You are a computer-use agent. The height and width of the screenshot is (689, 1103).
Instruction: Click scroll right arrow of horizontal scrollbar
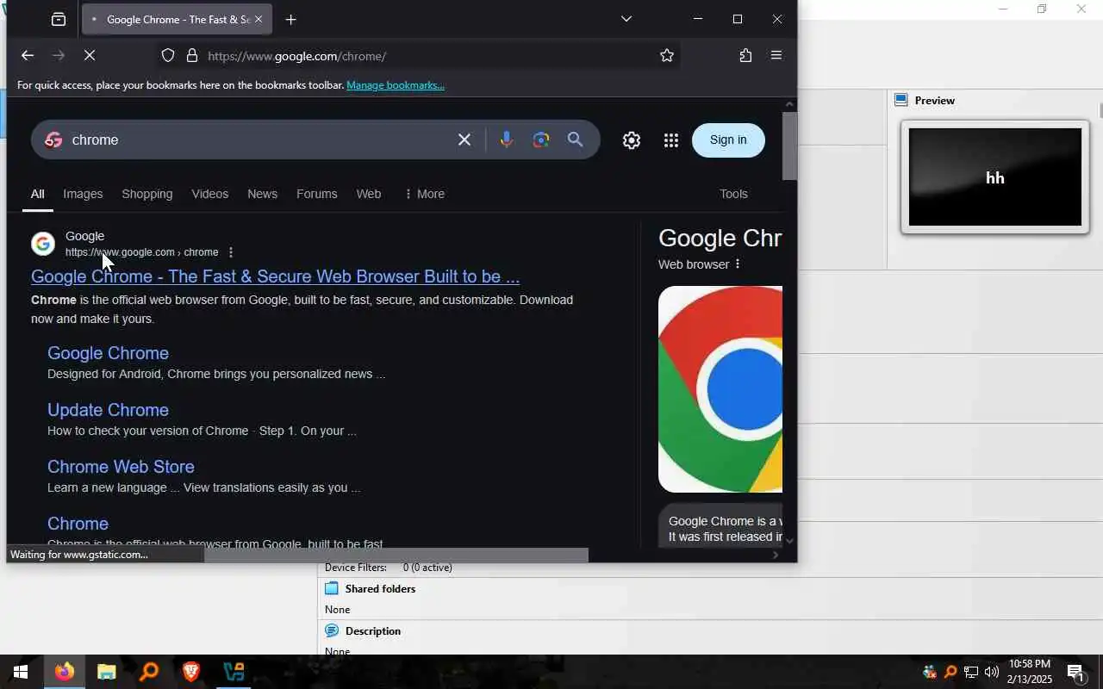tap(775, 556)
